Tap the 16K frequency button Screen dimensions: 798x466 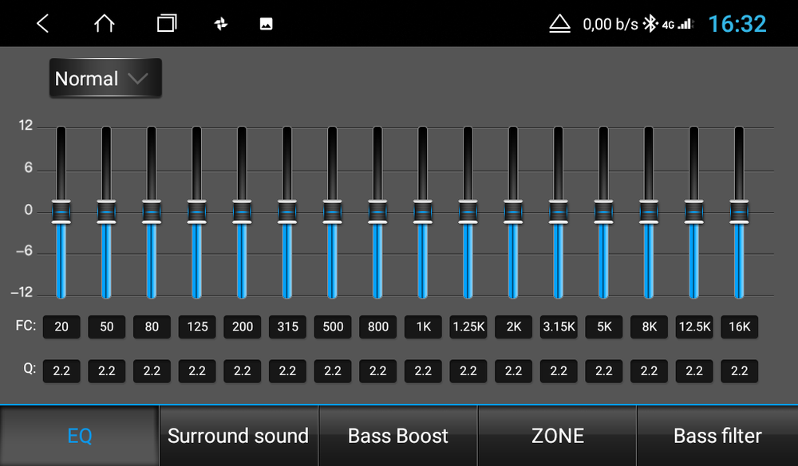tap(740, 327)
